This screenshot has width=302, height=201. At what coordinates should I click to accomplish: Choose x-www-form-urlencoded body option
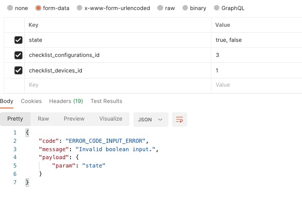(80, 8)
